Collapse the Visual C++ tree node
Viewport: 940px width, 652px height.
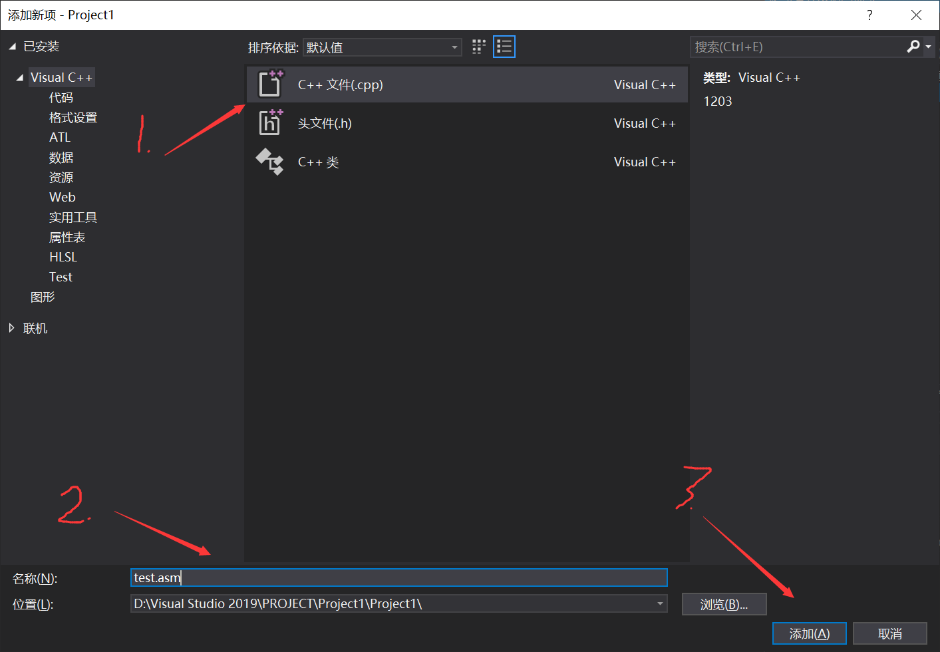19,77
